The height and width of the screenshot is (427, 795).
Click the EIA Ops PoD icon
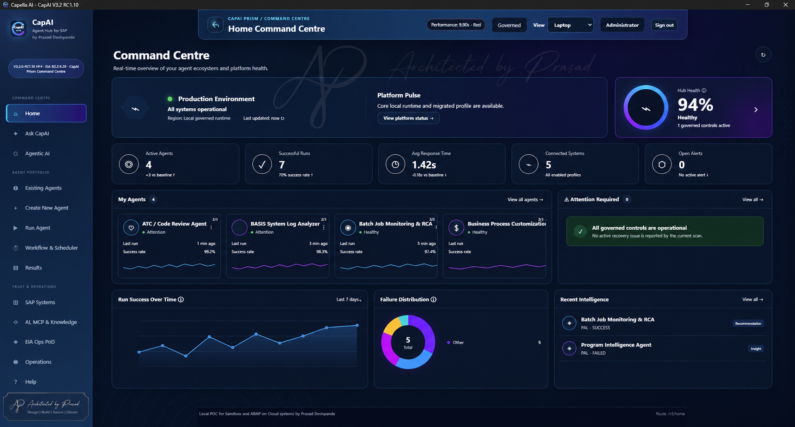click(x=15, y=342)
